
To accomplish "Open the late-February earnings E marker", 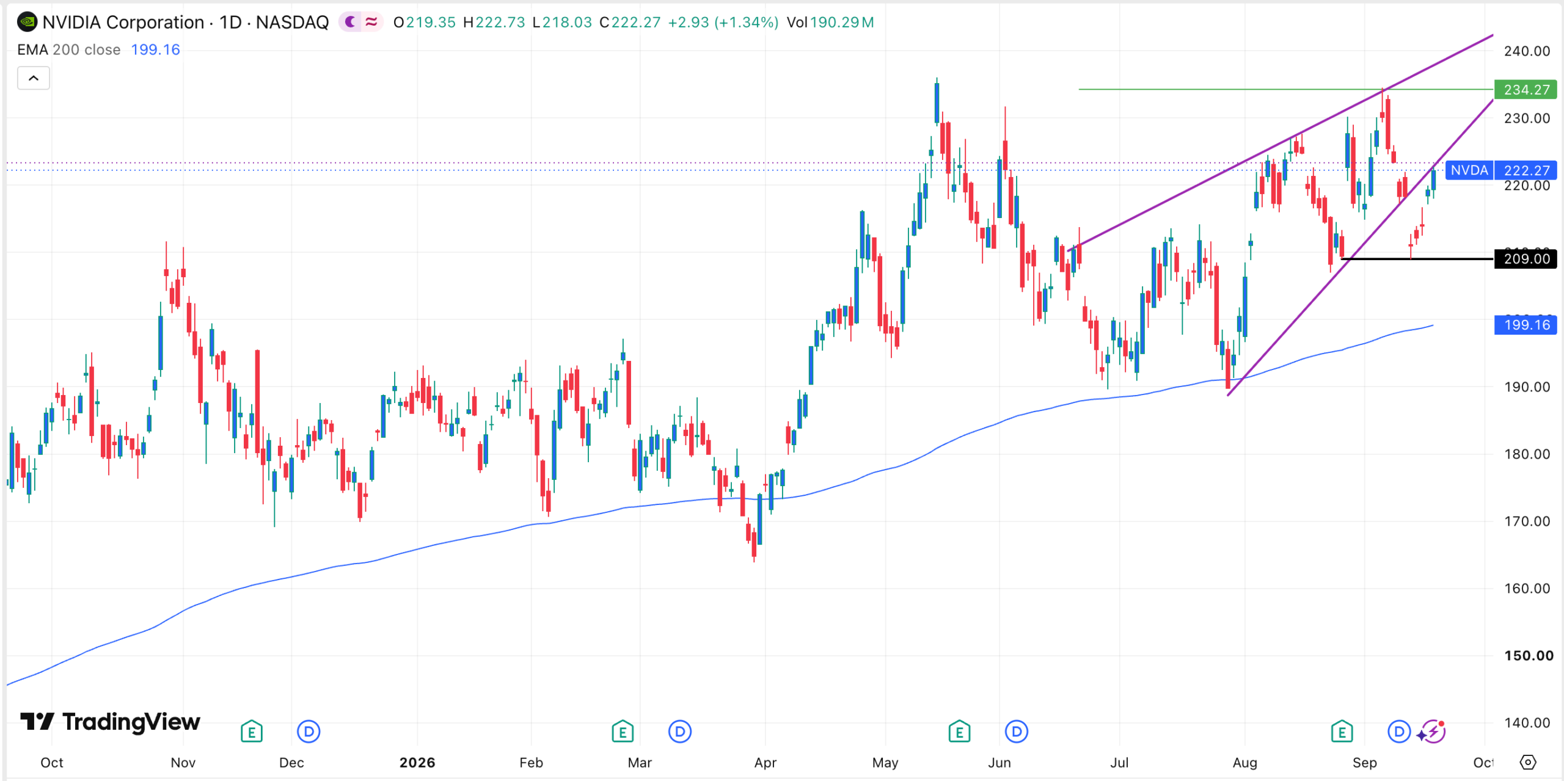I will tap(623, 731).
